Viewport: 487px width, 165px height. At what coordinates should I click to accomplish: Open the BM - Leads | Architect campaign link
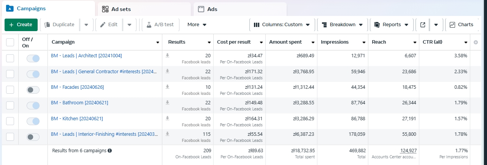[86, 56]
